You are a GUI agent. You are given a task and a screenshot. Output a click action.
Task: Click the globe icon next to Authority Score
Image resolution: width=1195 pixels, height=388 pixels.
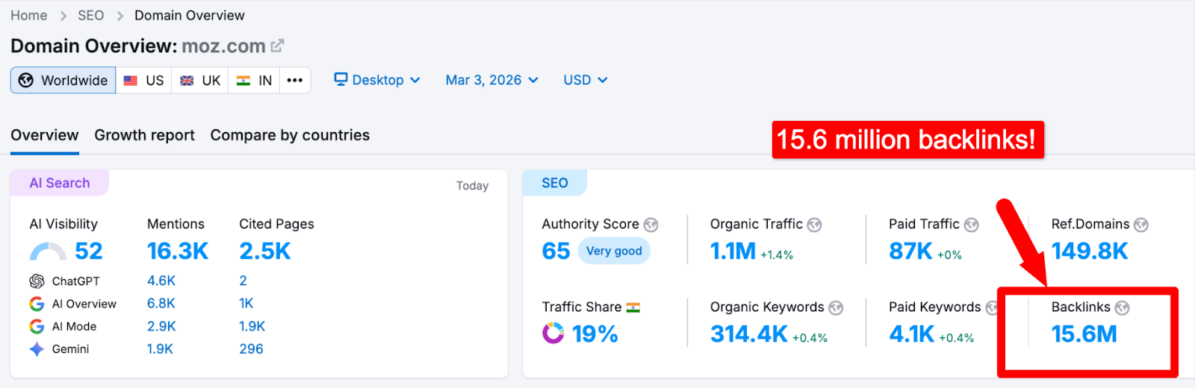(x=651, y=225)
